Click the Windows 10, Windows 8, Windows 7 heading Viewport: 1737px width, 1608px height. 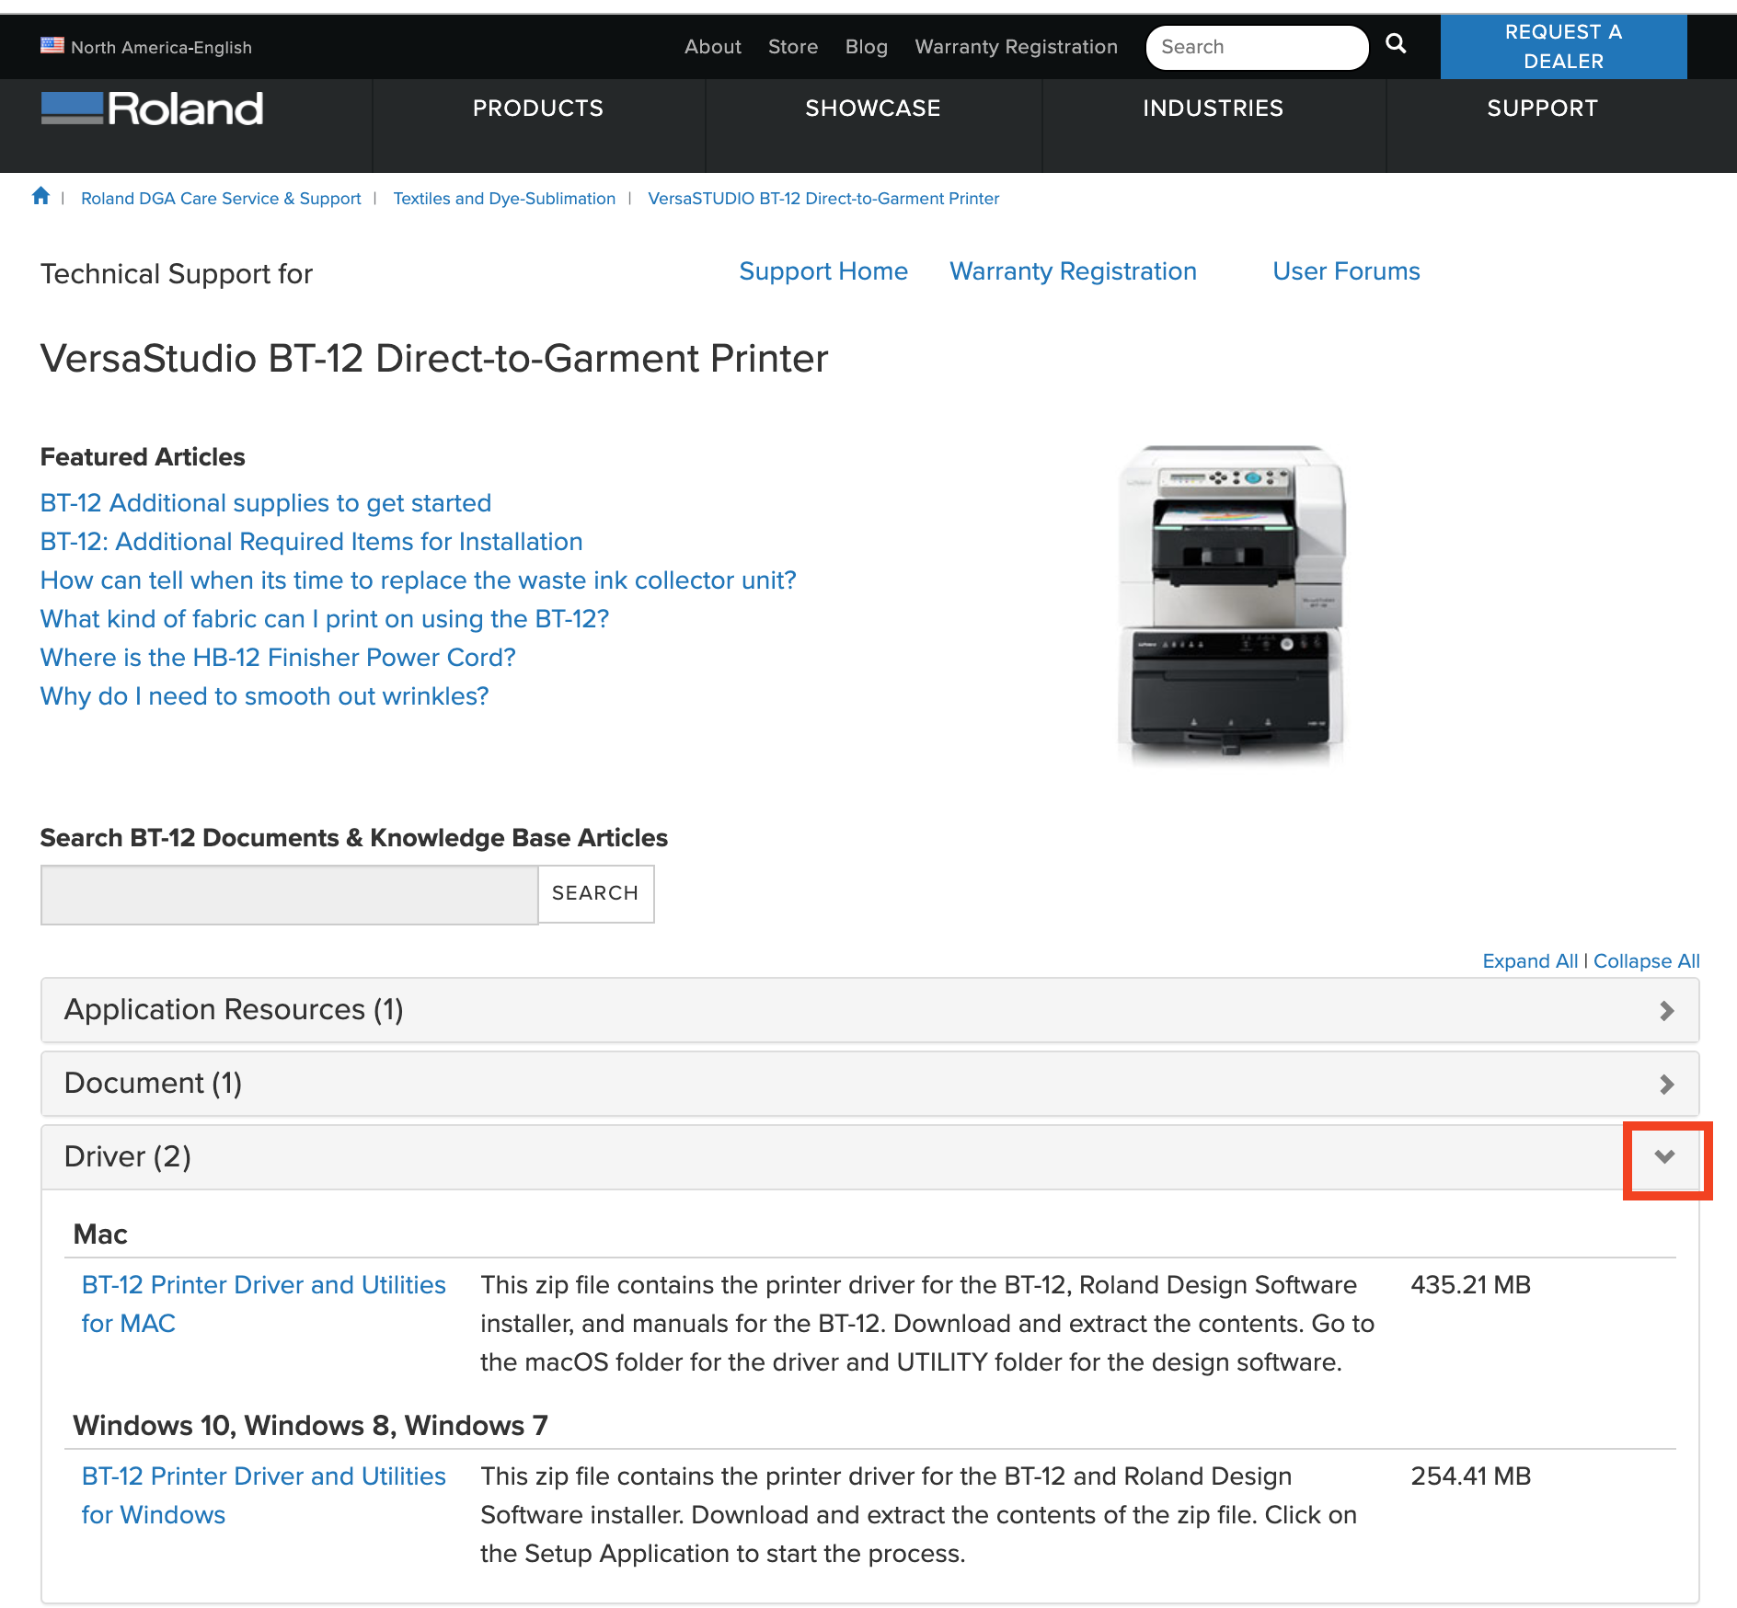point(311,1426)
